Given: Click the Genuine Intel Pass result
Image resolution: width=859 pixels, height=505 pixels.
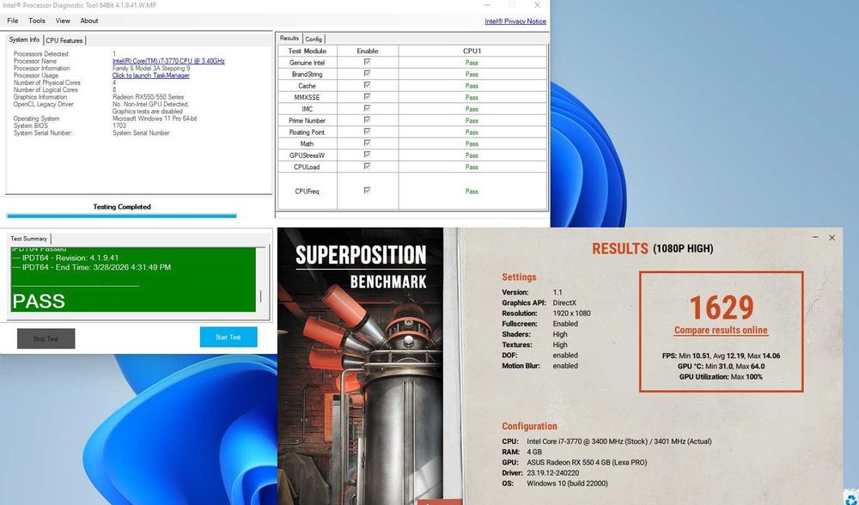Looking at the screenshot, I should click(x=472, y=63).
